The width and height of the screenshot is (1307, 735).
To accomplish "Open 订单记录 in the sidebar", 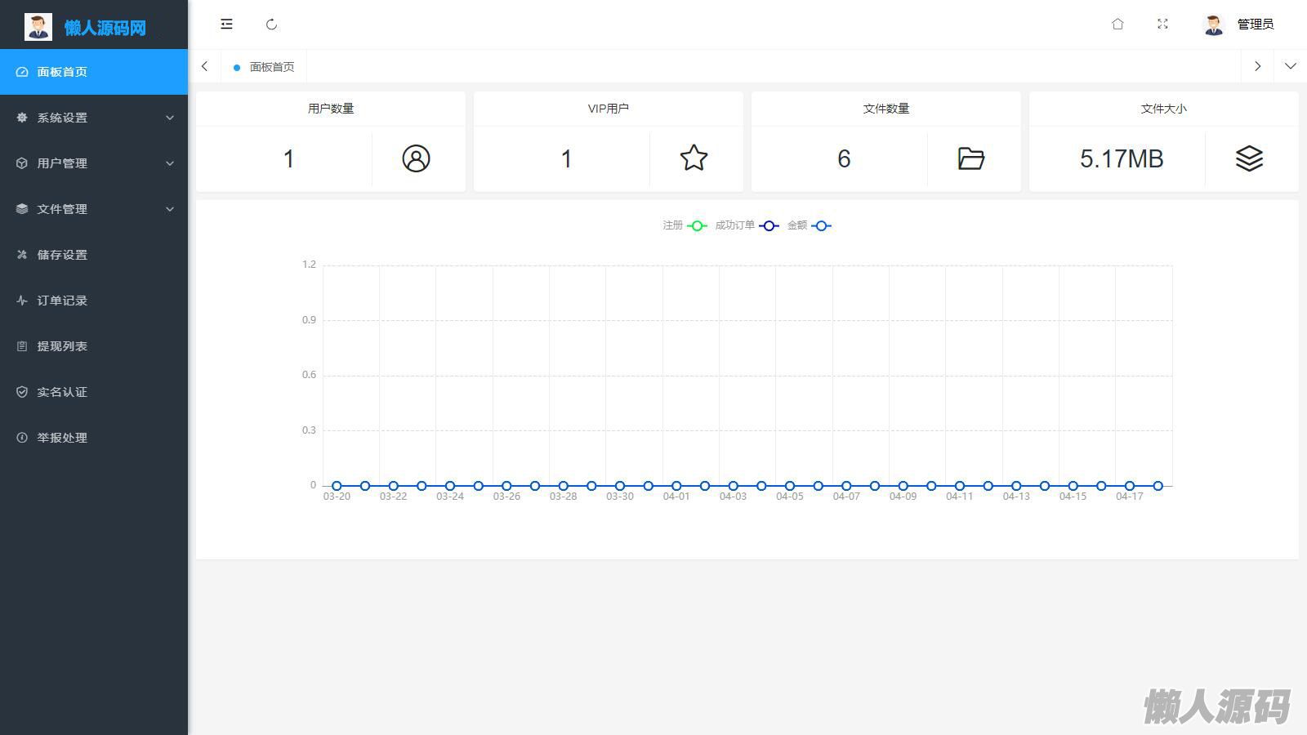I will point(62,301).
